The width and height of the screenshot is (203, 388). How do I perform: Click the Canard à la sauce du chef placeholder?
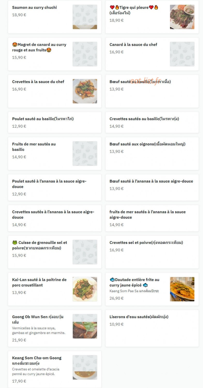click(182, 54)
